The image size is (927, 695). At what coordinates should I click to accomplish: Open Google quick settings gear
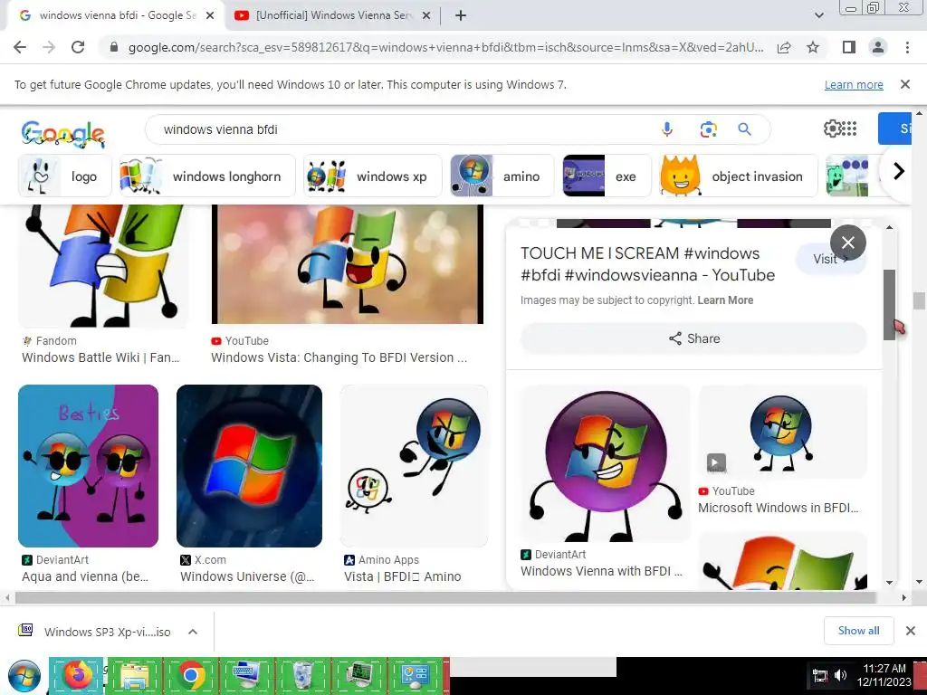[x=831, y=129]
